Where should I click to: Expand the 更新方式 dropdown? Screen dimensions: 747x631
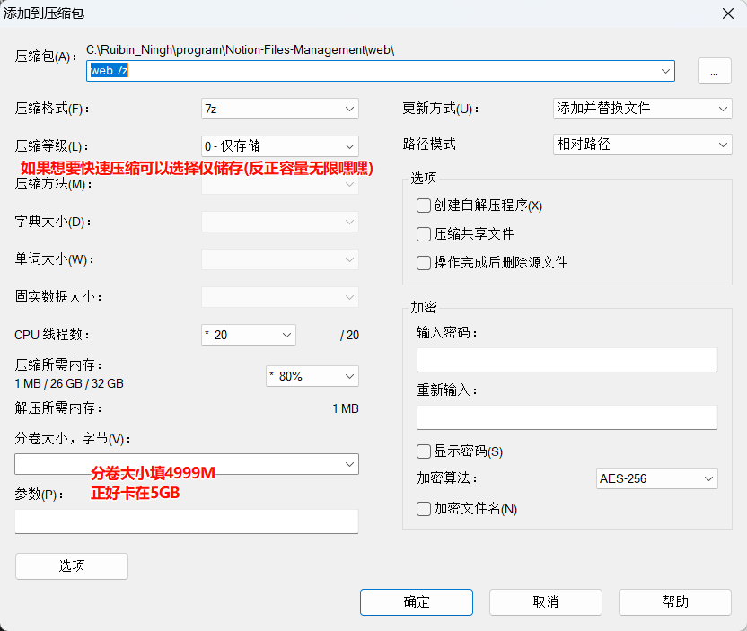(724, 109)
